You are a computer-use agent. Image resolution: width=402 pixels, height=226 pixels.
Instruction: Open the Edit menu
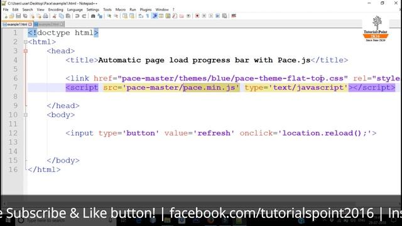pos(15,9)
